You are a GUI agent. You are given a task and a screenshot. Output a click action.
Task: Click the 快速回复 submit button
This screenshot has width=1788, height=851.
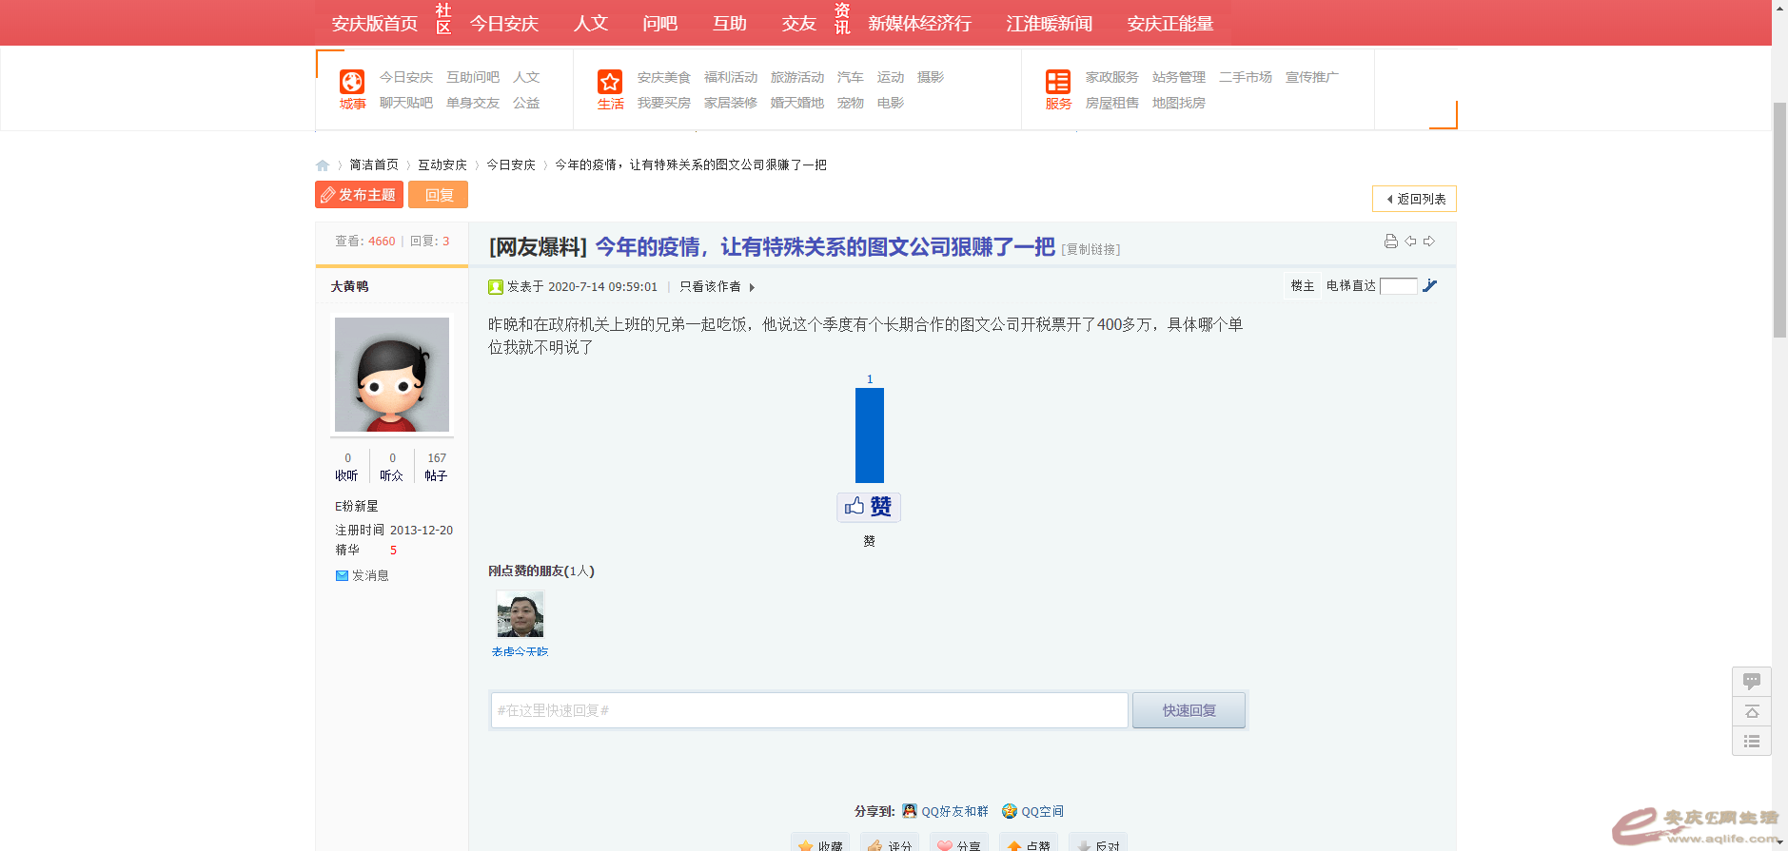pos(1189,710)
